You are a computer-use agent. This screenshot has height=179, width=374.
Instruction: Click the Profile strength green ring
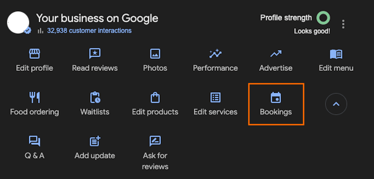point(323,18)
